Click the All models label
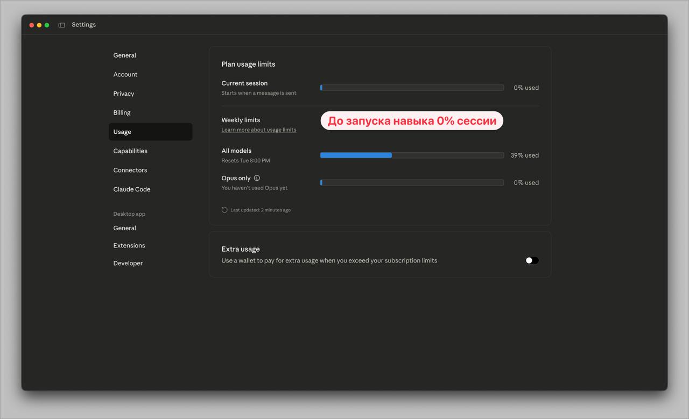This screenshot has height=419, width=689. pos(236,151)
